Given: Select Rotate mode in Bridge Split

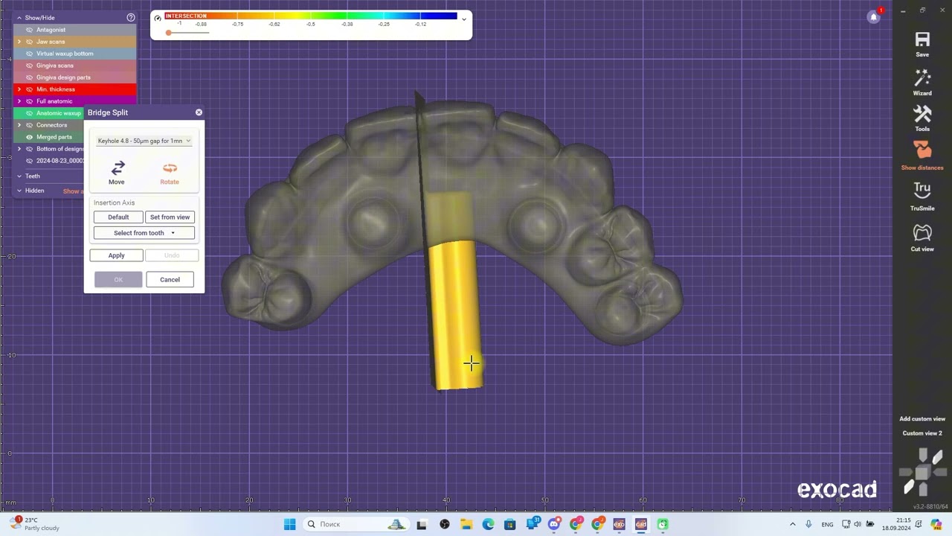Looking at the screenshot, I should [x=170, y=173].
